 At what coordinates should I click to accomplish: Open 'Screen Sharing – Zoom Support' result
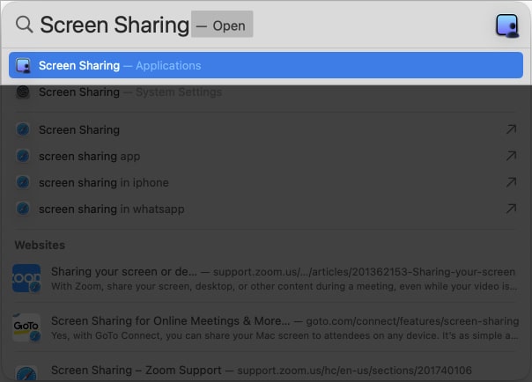coord(266,371)
